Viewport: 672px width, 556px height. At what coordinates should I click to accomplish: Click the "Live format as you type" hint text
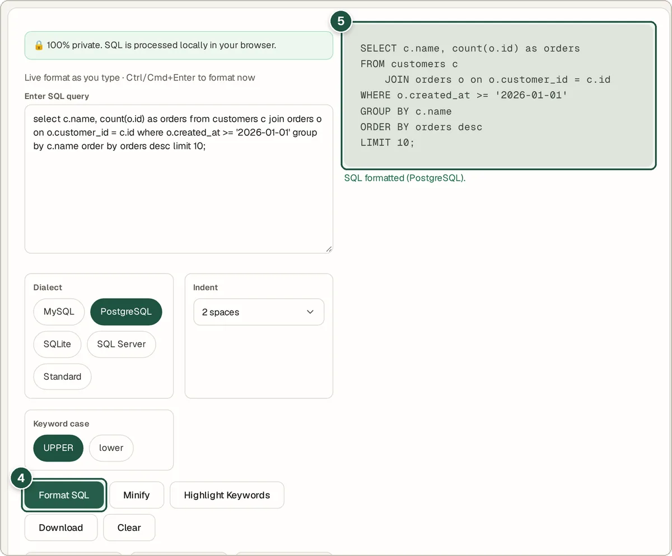pyautogui.click(x=140, y=78)
